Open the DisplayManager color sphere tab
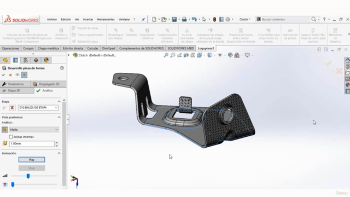 coord(46,60)
